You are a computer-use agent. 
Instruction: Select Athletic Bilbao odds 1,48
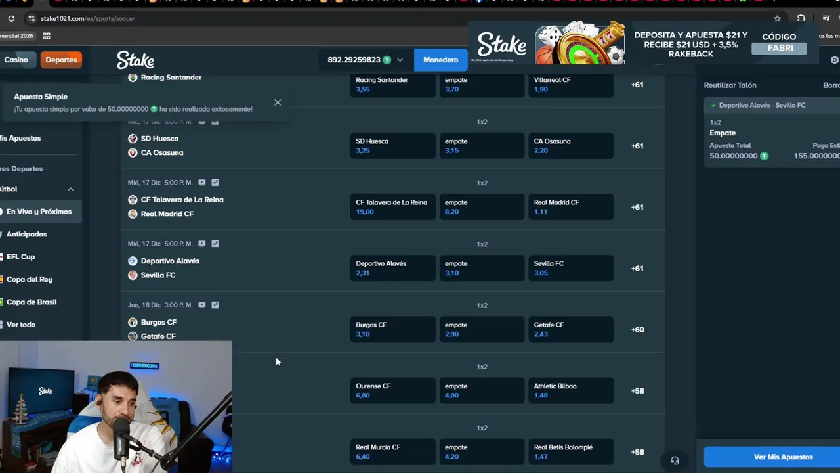coord(571,390)
